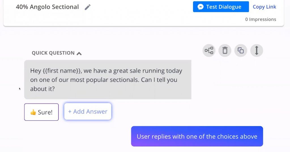Select the Sure! answer choice
This screenshot has height=152, width=290.
point(41,112)
